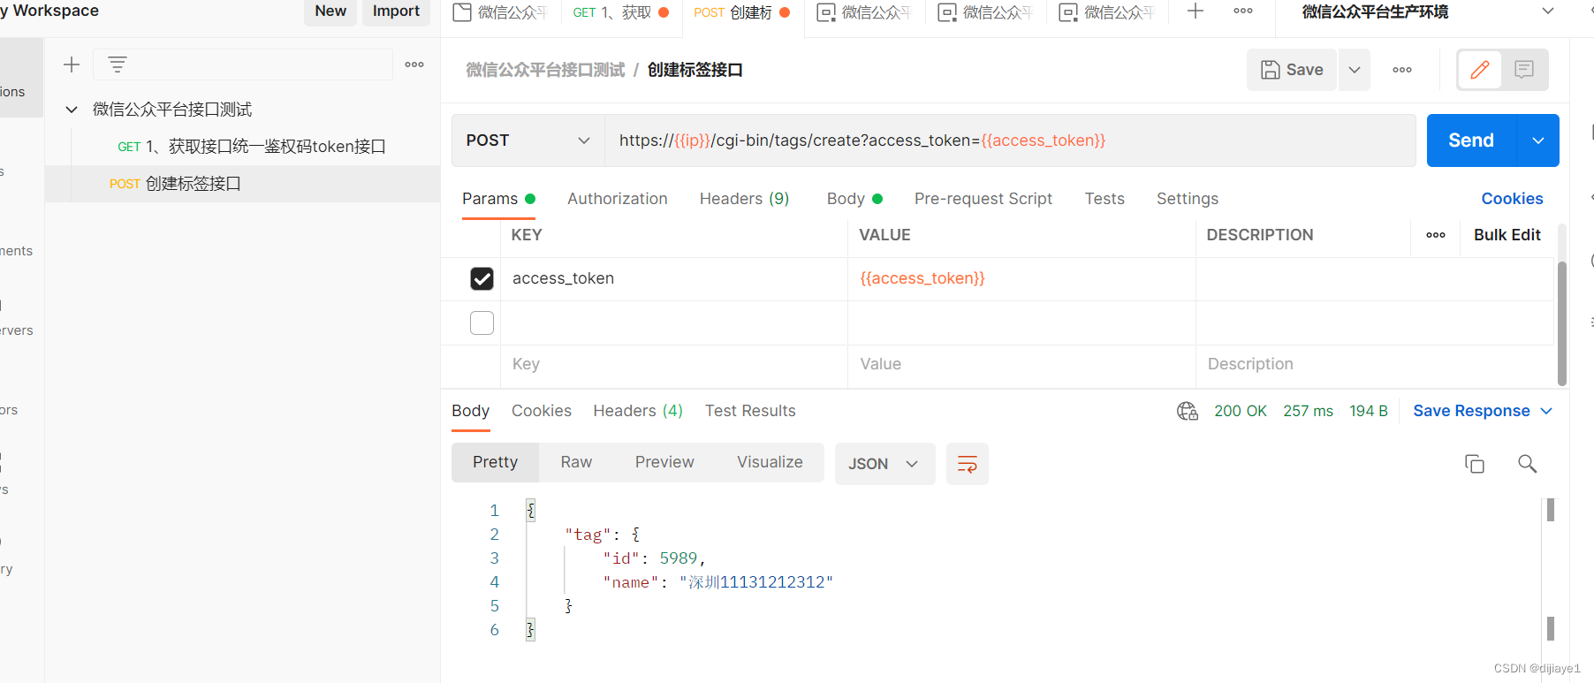Open params table column options ellipsis

coord(1436,235)
